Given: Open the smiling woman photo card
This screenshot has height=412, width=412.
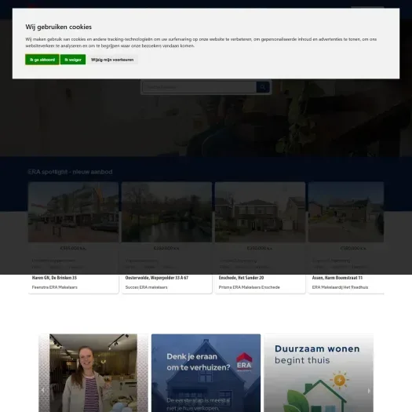Looking at the screenshot, I should [x=93, y=373].
